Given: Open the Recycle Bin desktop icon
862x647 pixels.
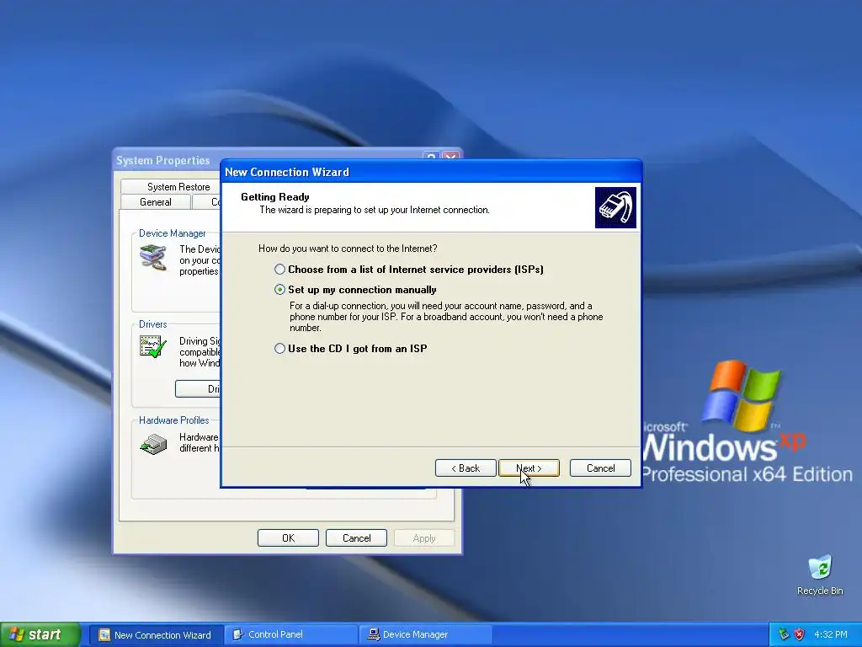Looking at the screenshot, I should point(820,575).
